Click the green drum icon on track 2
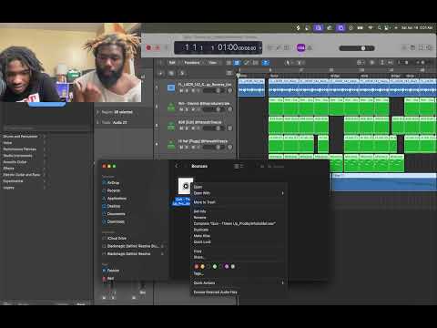The image size is (437, 328). (171, 107)
